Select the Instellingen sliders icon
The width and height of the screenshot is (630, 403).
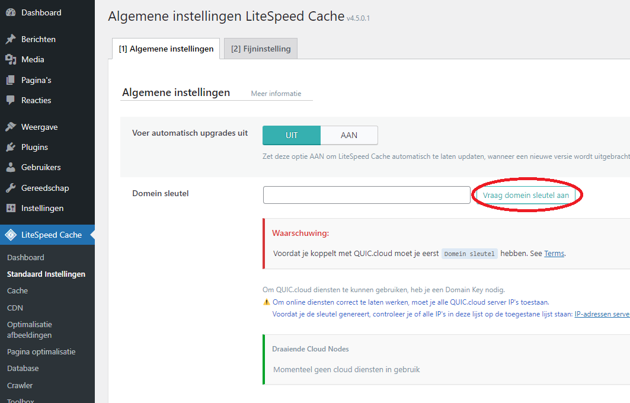click(11, 208)
